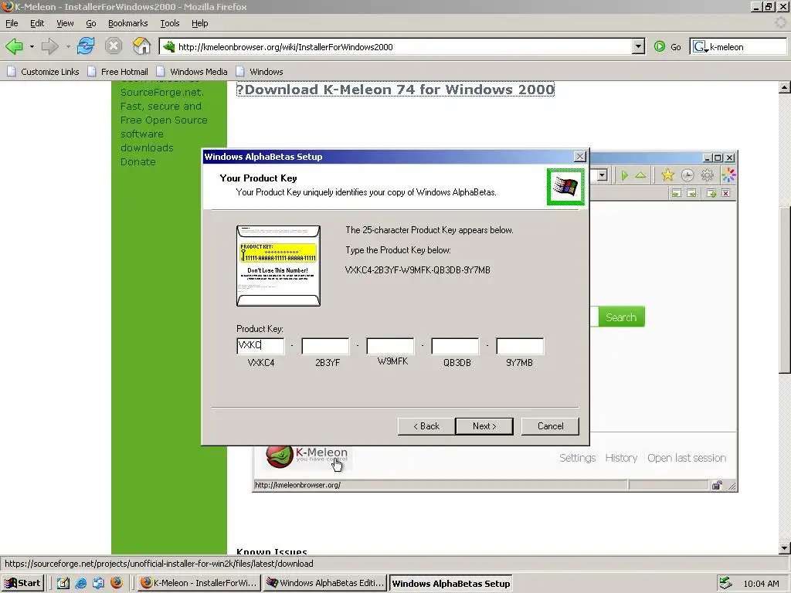Click the Show Desktop quick launch icon
This screenshot has height=593, width=791.
click(x=63, y=583)
